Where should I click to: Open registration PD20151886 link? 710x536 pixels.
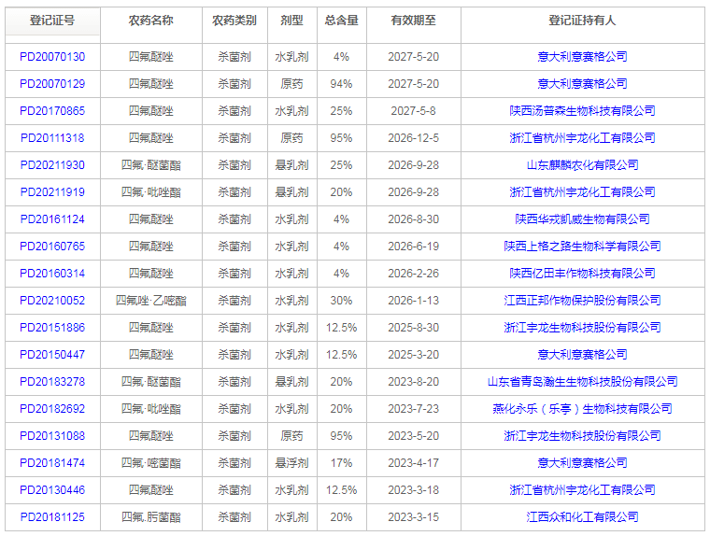[52, 328]
